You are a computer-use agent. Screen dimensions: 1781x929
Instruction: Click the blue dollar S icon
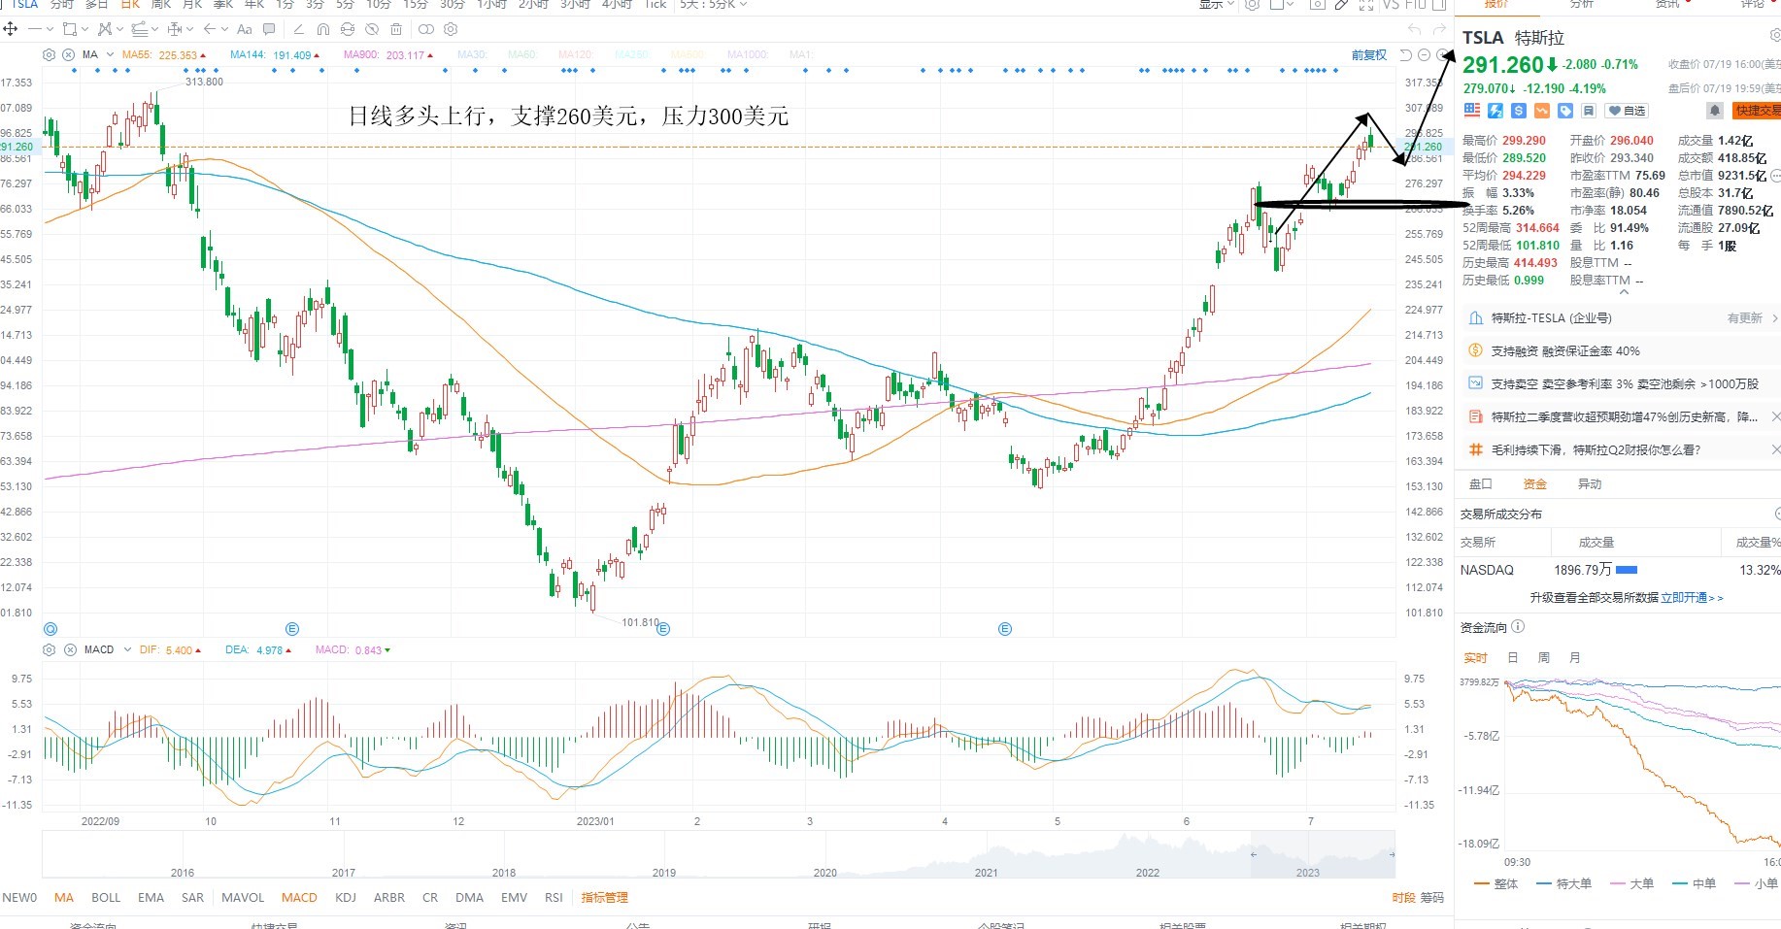point(1519,111)
